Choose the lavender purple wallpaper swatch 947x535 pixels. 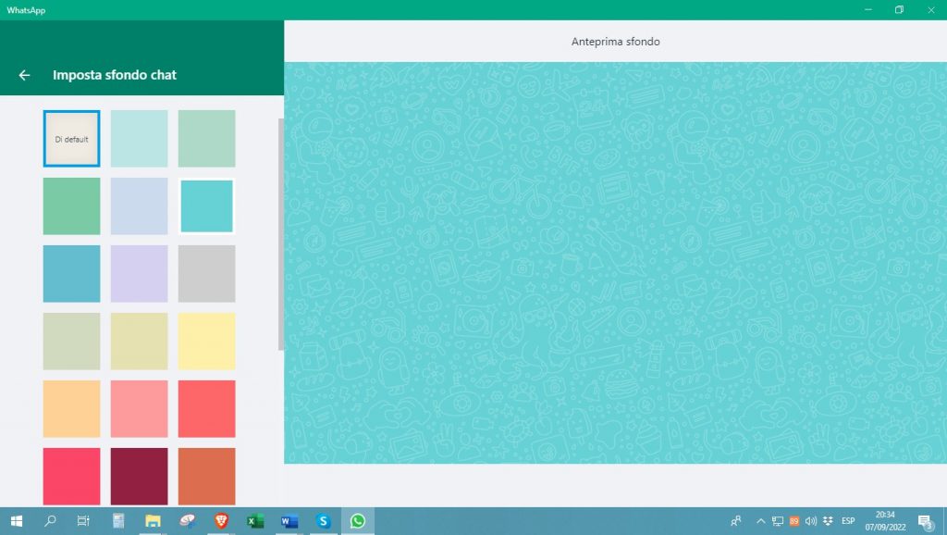click(139, 274)
